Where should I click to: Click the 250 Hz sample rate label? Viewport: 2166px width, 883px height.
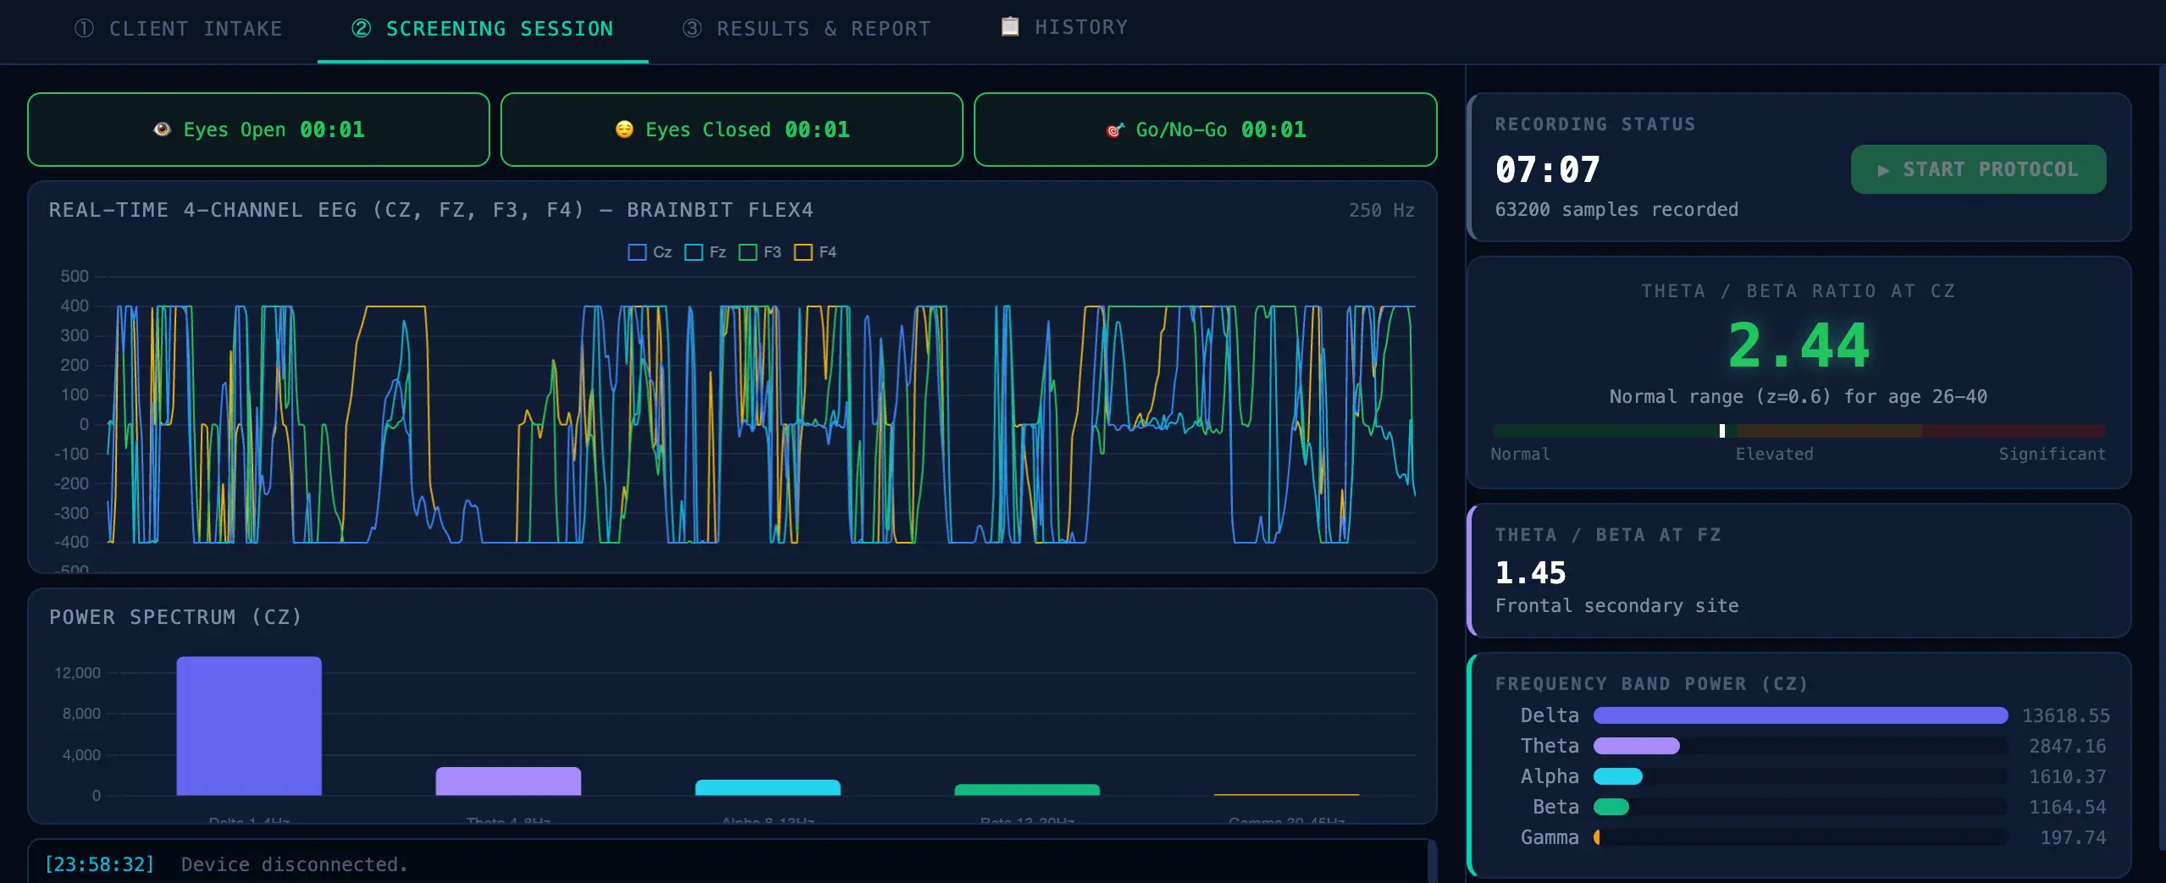coord(1381,210)
